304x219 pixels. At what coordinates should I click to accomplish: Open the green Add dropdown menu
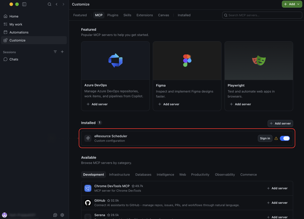point(292,4)
